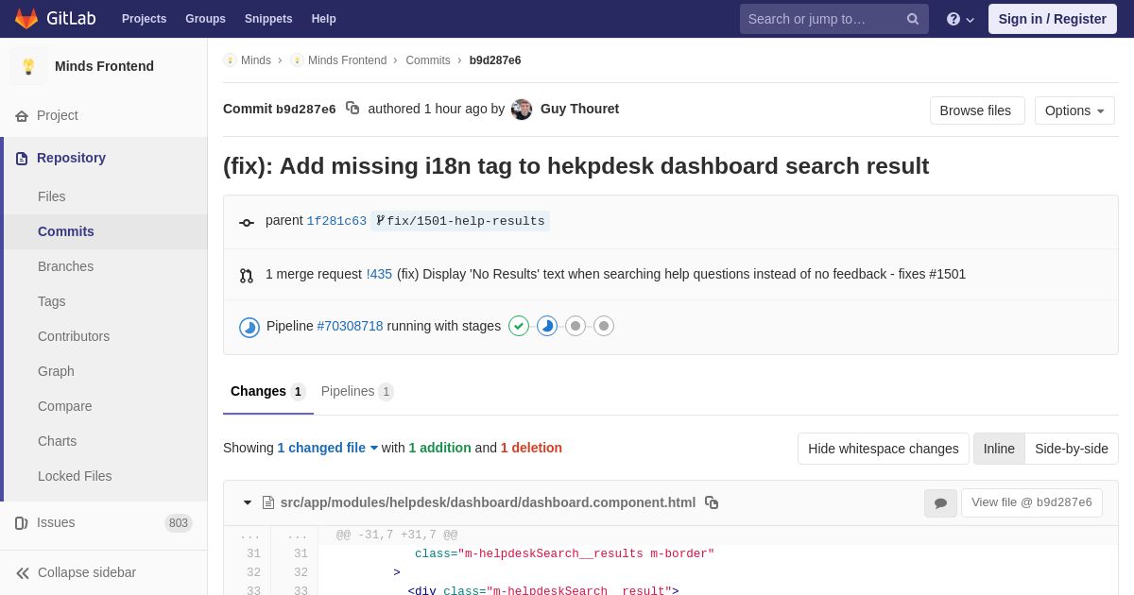
Task: Select the Side-by-side diff view
Action: click(1072, 449)
